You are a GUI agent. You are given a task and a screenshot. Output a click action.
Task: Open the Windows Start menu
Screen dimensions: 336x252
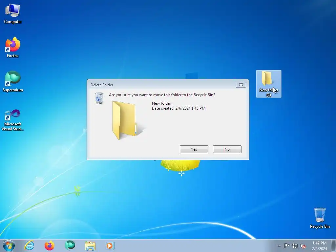(x=9, y=245)
